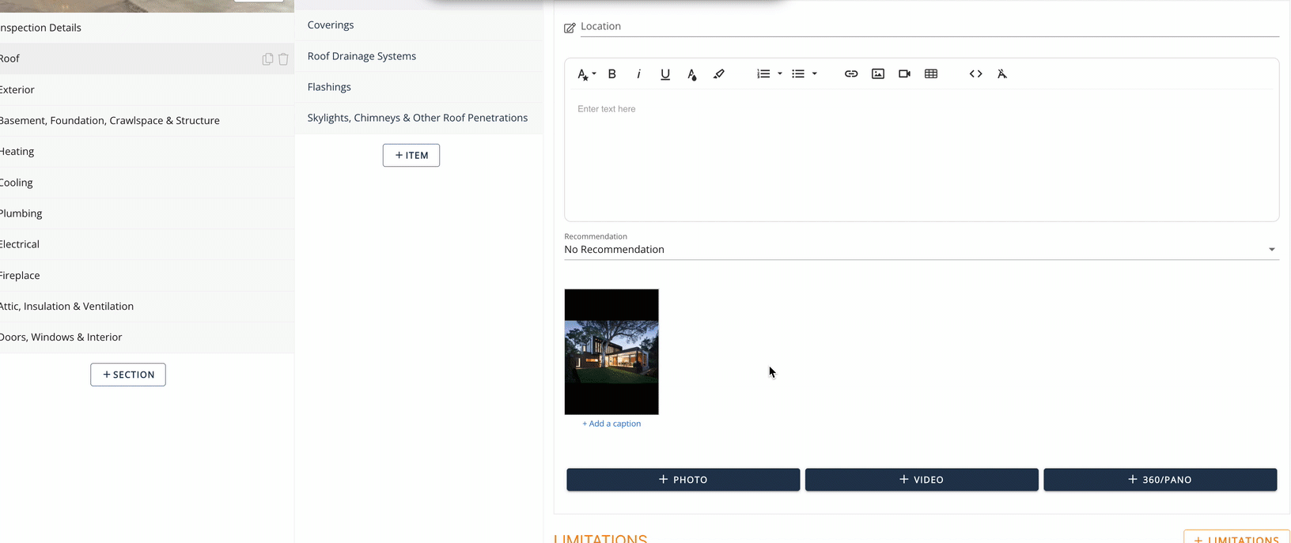Viewport: 1291px width, 543px height.
Task: Toggle italic text formatting
Action: point(638,74)
